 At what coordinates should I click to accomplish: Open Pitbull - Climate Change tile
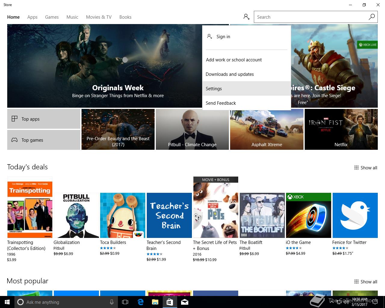[x=192, y=129]
